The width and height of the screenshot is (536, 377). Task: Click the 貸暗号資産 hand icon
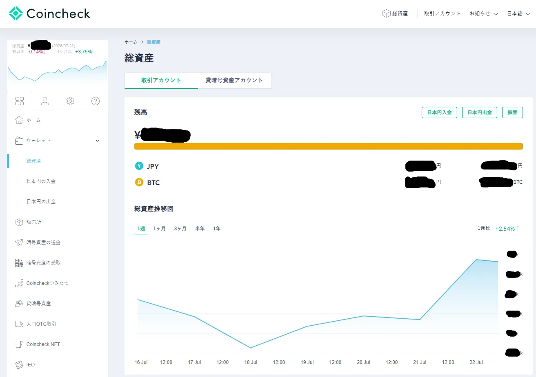coord(19,304)
